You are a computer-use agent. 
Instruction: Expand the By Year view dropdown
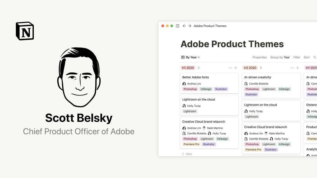point(191,57)
